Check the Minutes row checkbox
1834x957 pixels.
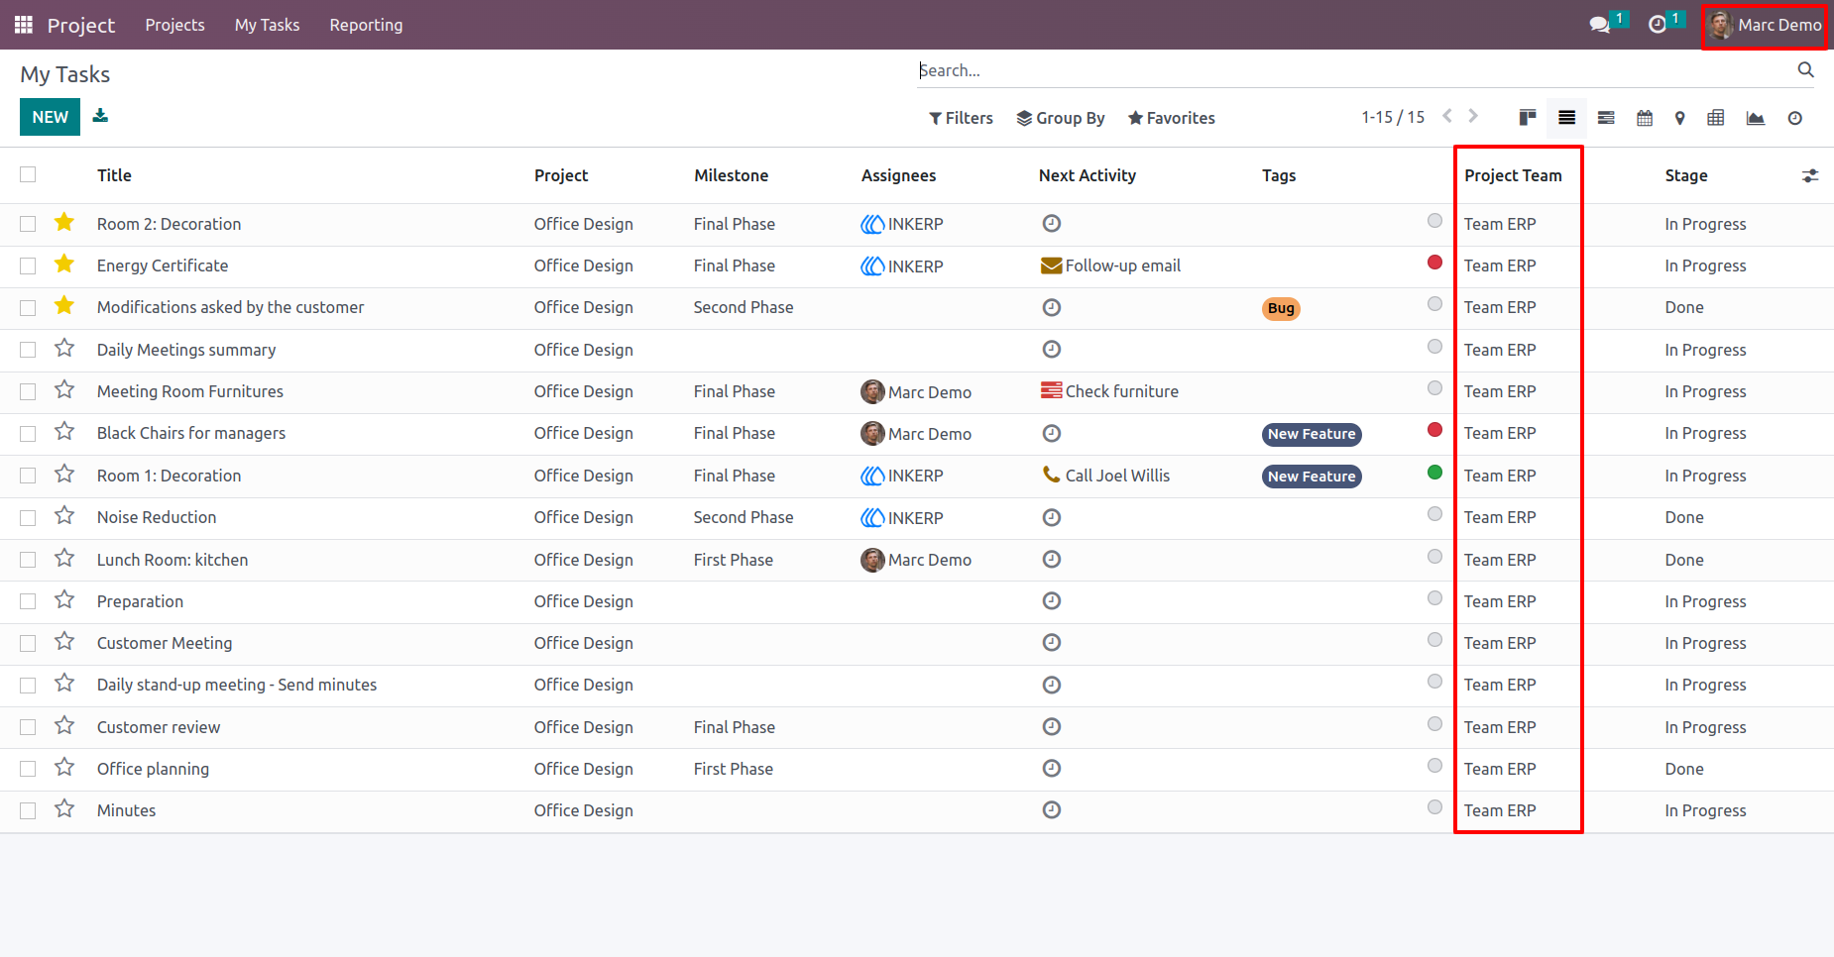coord(28,810)
